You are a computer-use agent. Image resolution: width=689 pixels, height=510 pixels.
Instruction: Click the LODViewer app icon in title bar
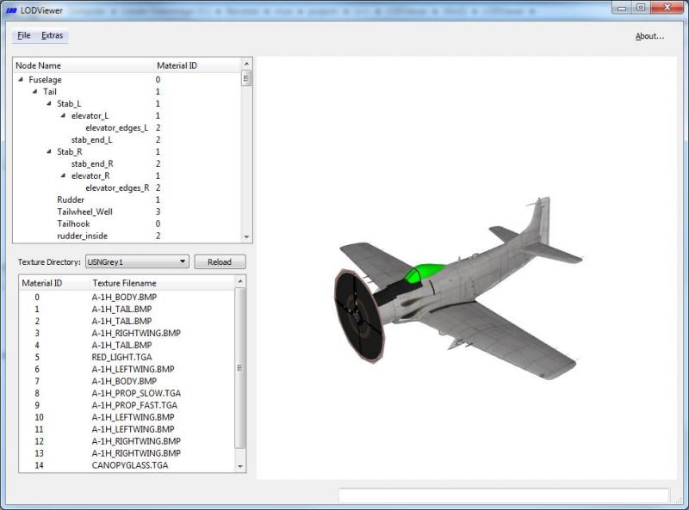[11, 10]
